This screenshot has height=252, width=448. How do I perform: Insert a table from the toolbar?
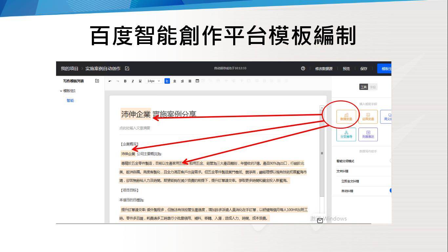(197, 81)
